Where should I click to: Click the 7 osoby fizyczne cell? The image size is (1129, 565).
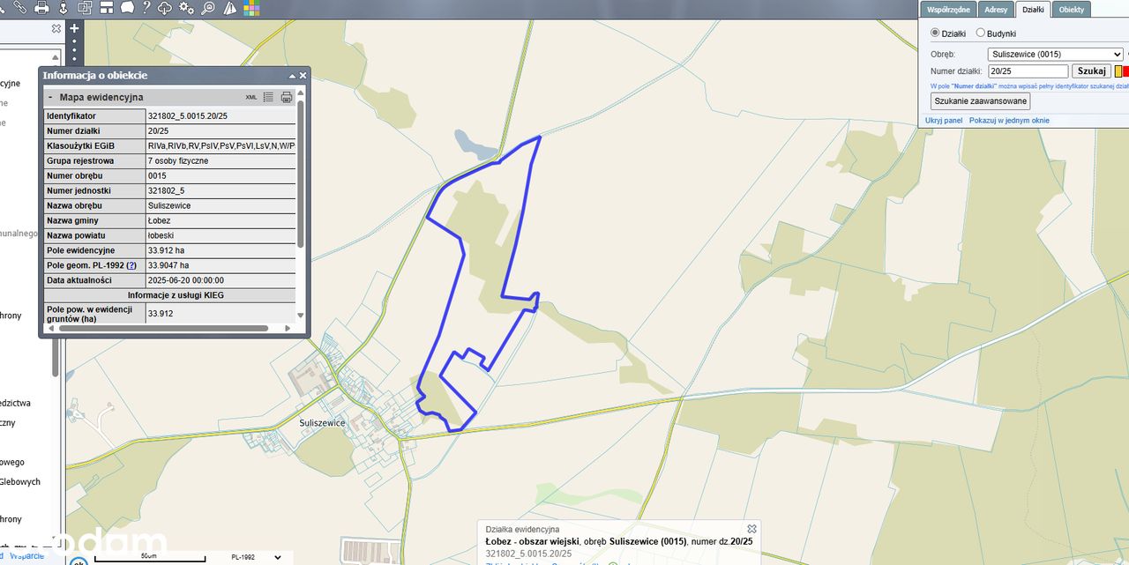click(220, 160)
